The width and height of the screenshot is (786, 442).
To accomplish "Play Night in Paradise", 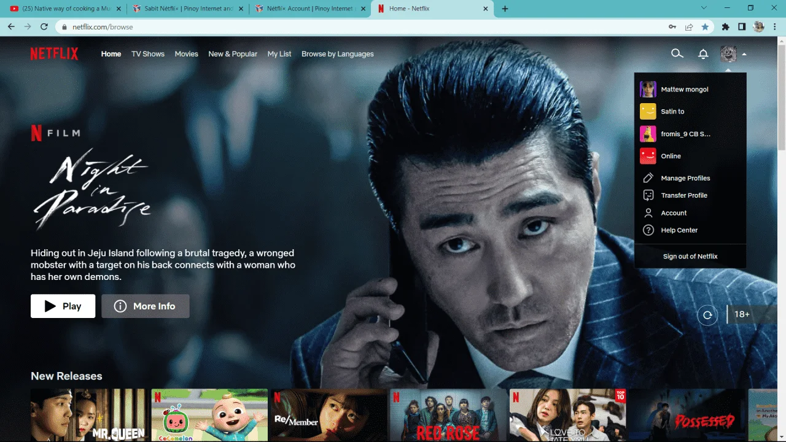I will 63,306.
